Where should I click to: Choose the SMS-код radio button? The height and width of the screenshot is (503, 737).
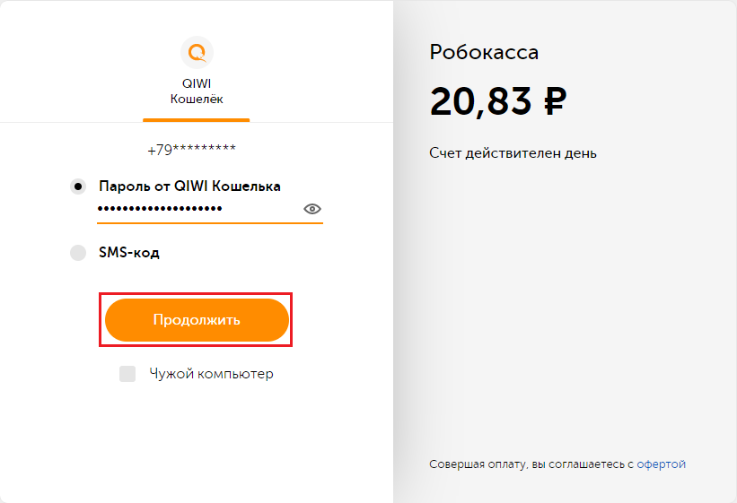(x=78, y=253)
